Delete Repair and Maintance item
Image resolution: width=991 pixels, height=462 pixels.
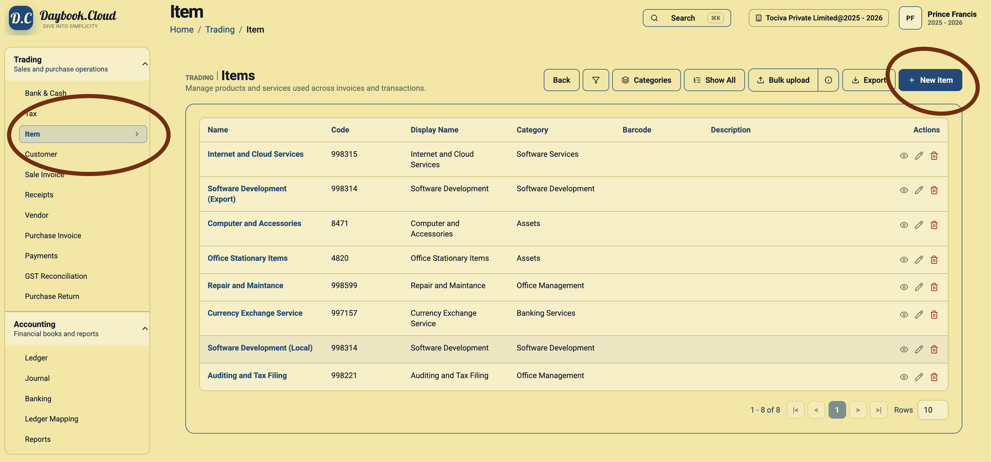934,287
